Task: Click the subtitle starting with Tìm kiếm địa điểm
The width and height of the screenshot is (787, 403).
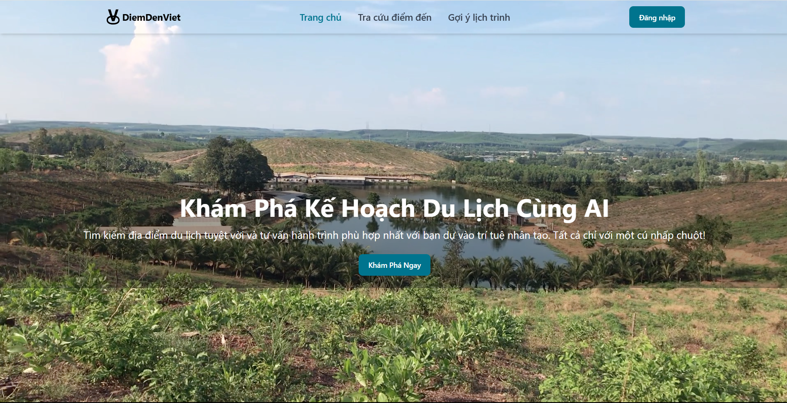Action: click(x=394, y=235)
